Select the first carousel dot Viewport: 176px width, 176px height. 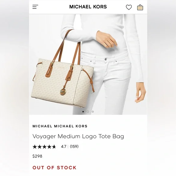point(83,112)
